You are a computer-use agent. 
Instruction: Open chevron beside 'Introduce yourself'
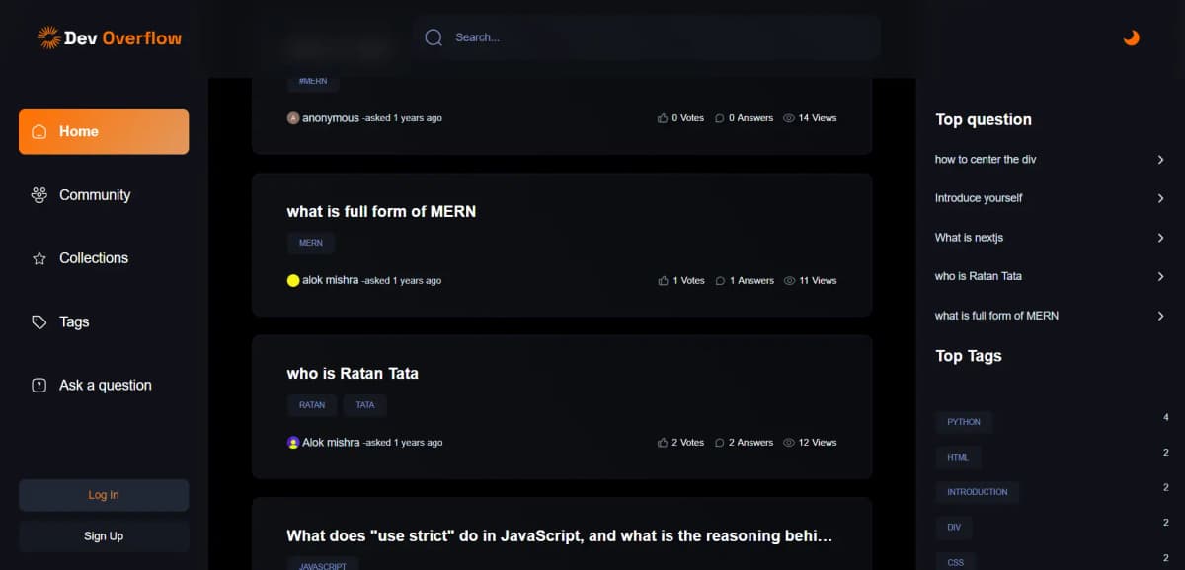click(x=1160, y=198)
